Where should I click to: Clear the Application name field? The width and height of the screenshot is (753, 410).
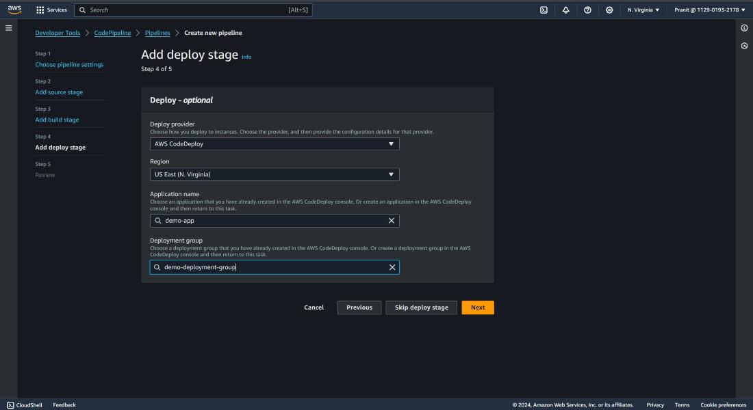(x=392, y=221)
